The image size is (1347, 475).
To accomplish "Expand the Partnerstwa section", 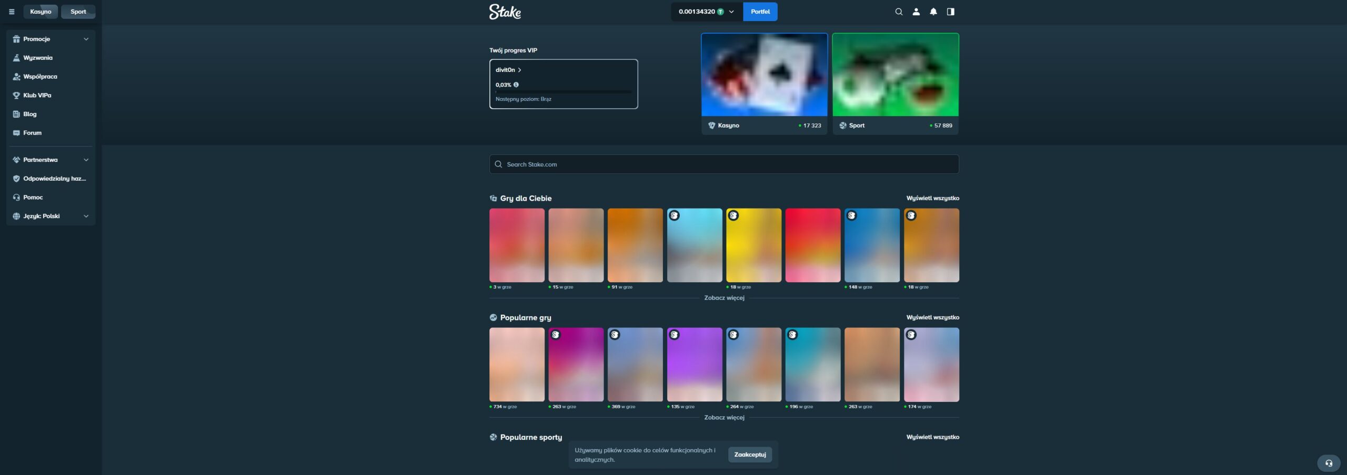I will [51, 160].
